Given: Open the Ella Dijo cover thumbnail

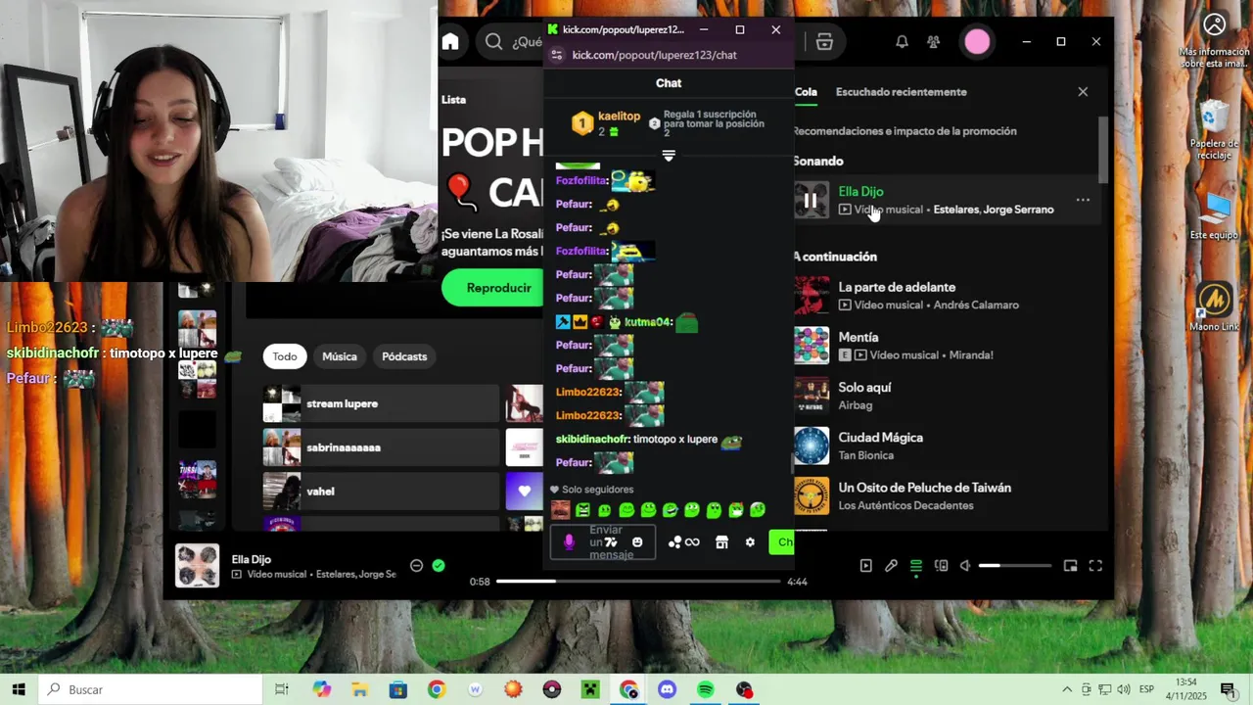Looking at the screenshot, I should click(x=197, y=565).
